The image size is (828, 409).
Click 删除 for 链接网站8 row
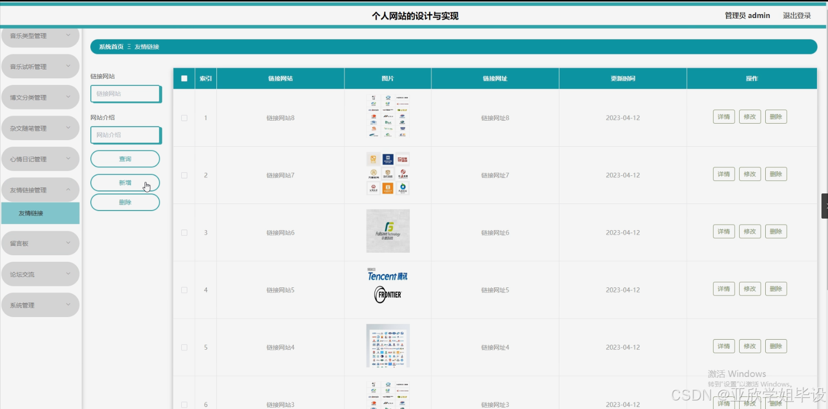pos(776,117)
